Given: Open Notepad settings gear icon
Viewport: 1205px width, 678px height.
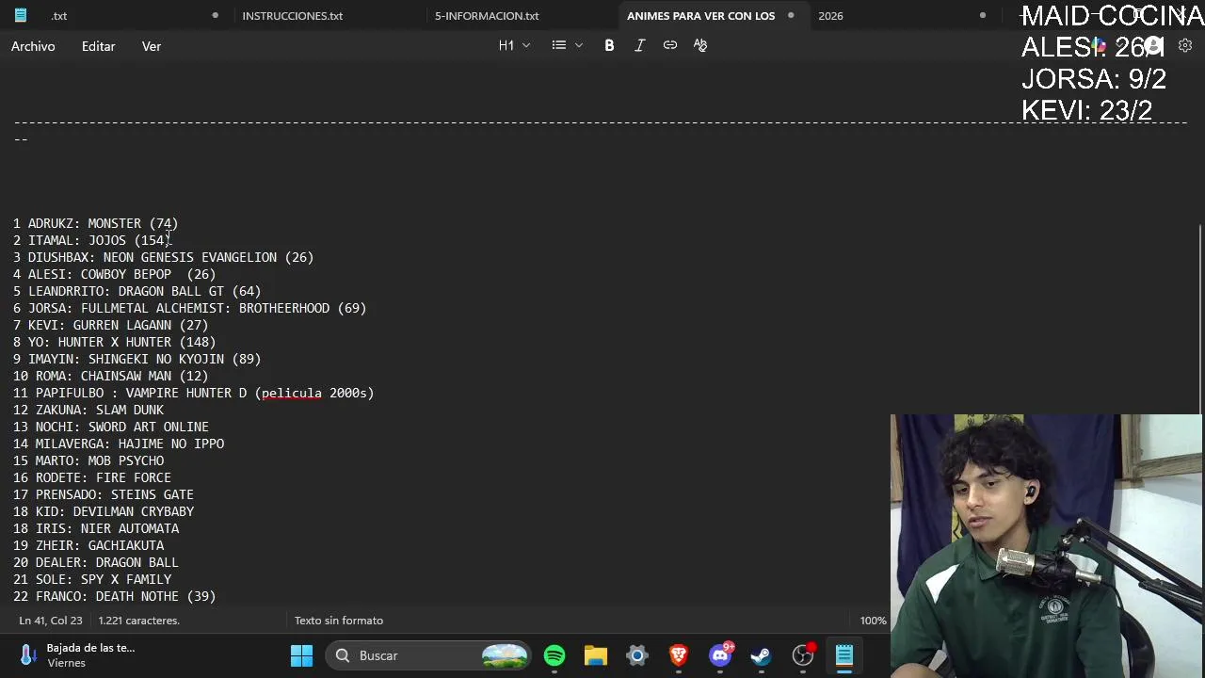Looking at the screenshot, I should click(x=1185, y=45).
